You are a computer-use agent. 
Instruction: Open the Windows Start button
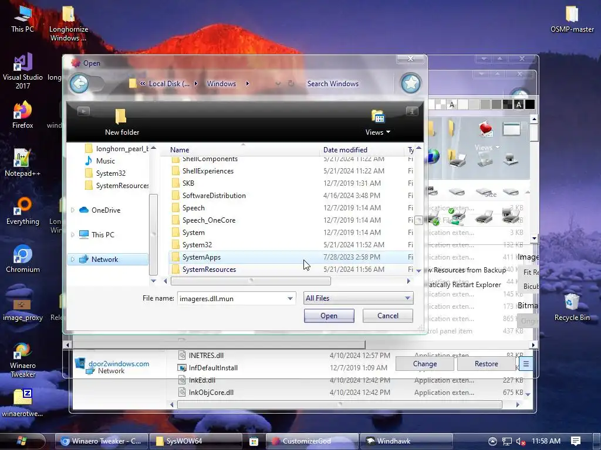(22, 441)
